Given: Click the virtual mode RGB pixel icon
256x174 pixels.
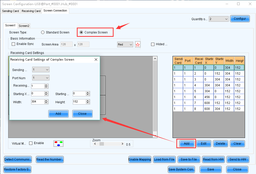Looking at the screenshot, I should [x=58, y=144].
